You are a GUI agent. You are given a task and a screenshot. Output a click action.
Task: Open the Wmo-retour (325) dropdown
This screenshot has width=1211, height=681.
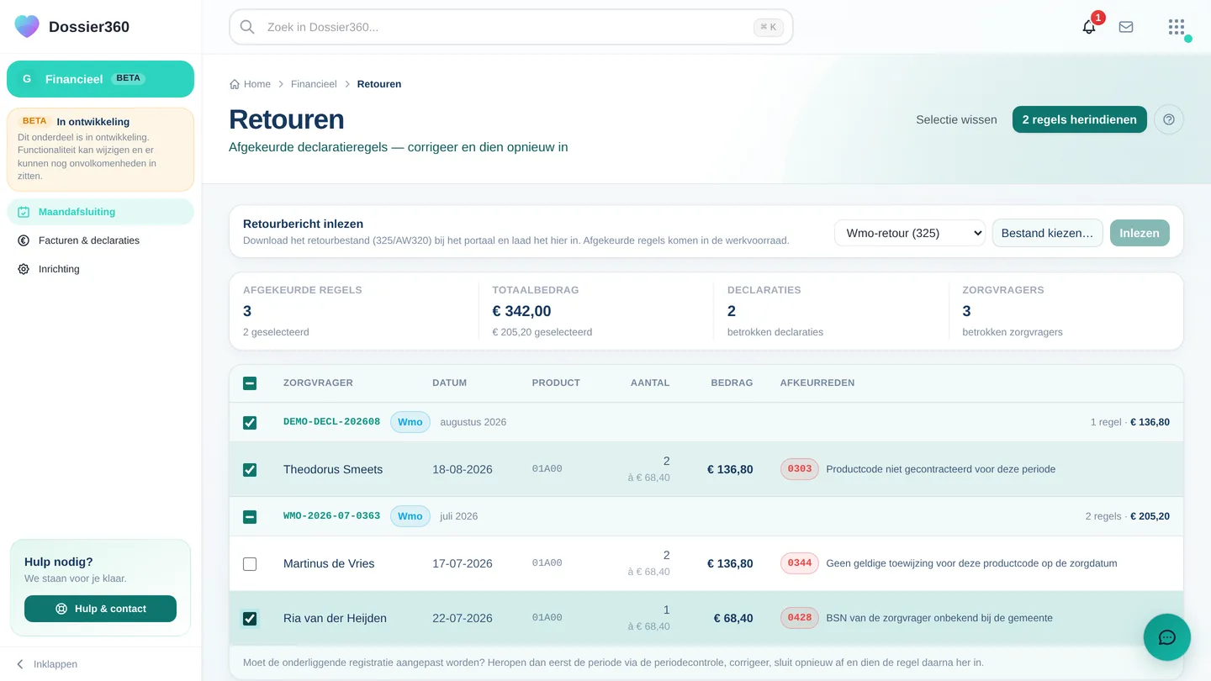910,233
